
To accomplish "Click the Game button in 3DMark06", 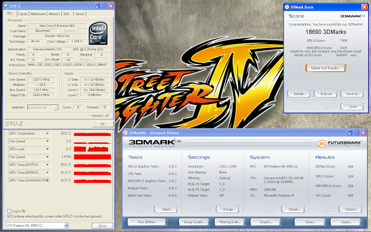I will (x=346, y=222).
